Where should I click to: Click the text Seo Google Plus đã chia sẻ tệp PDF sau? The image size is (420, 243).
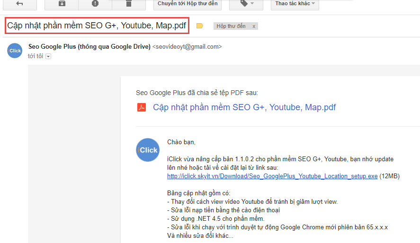(197, 93)
